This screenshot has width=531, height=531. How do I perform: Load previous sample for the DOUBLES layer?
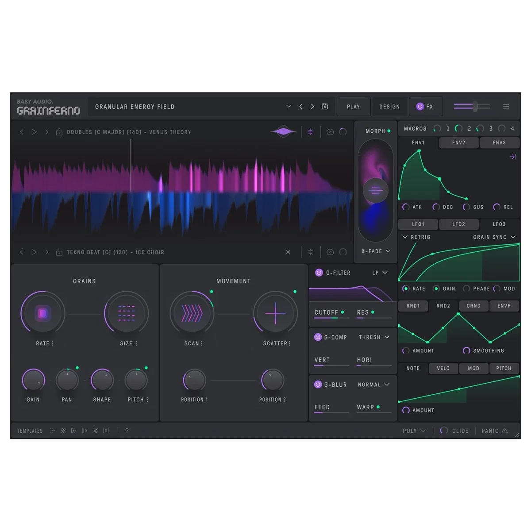tap(22, 132)
